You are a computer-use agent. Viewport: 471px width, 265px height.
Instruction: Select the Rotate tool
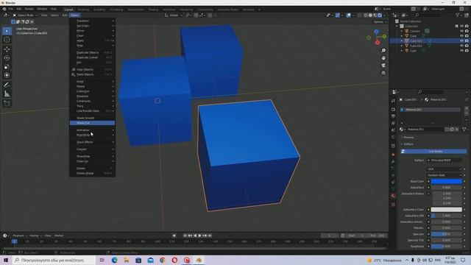click(7, 58)
